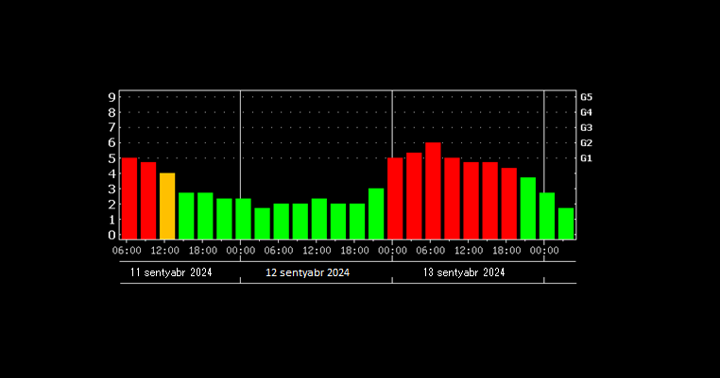Click the first green bar after the orange bar
The image size is (720, 378).
[186, 216]
